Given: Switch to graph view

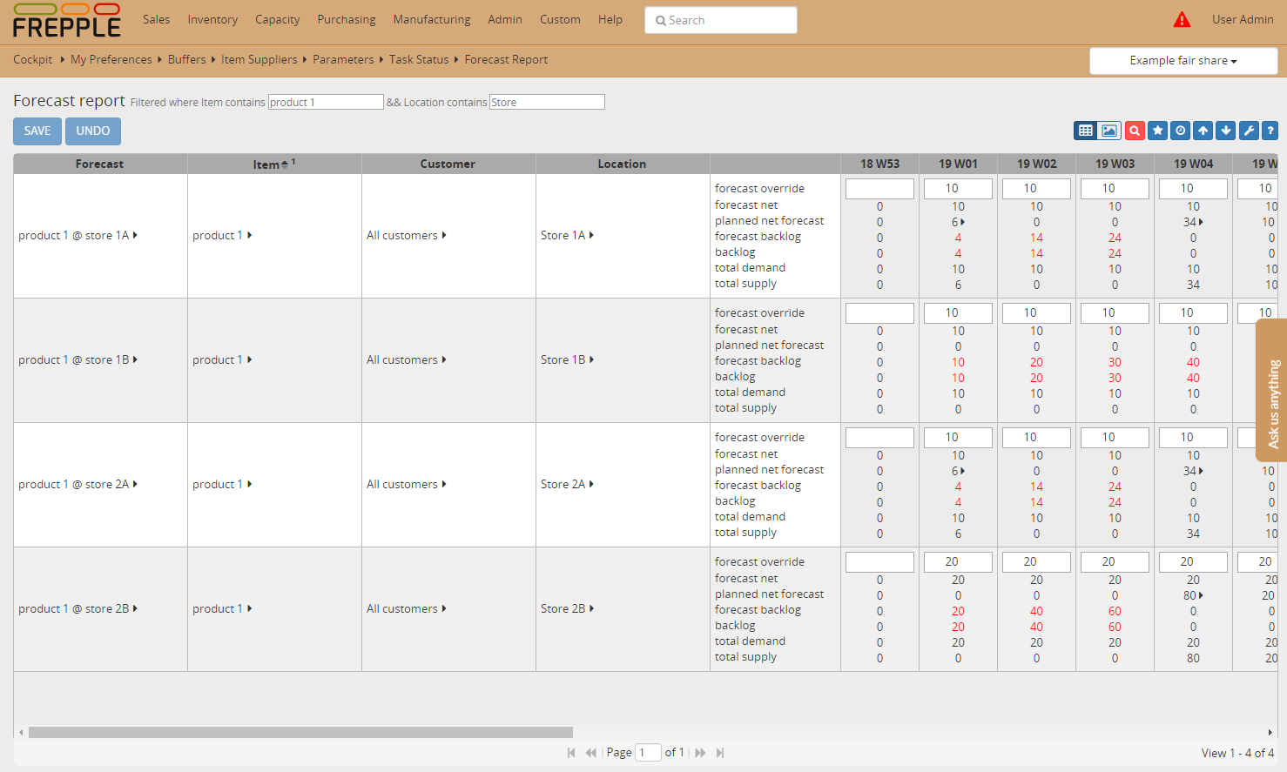Looking at the screenshot, I should point(1112,131).
